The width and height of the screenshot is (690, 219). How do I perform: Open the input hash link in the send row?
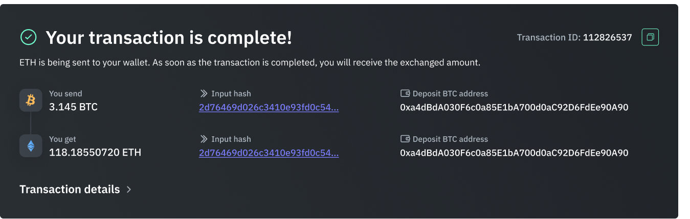coord(269,108)
